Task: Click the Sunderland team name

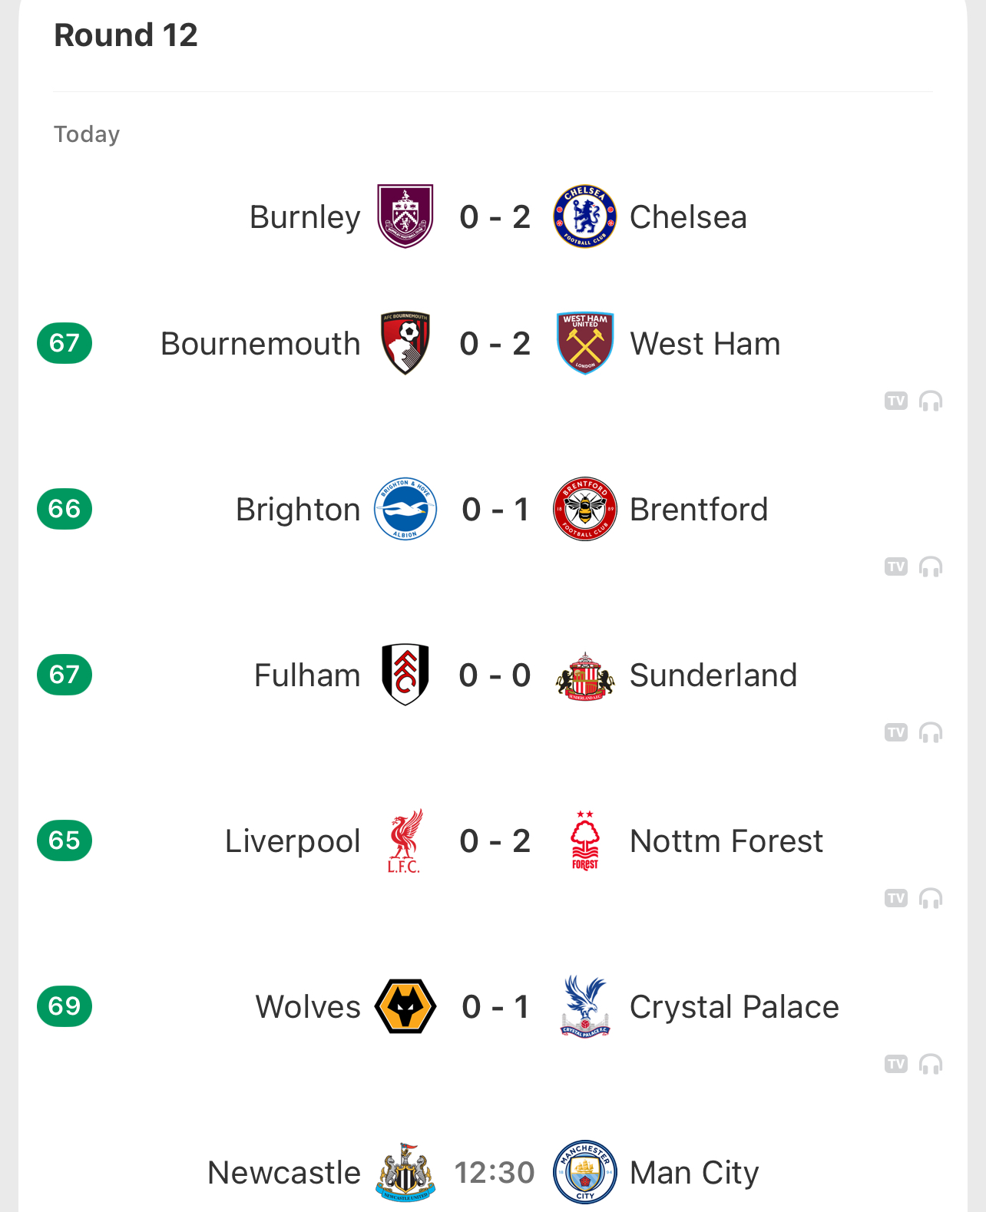Action: pyautogui.click(x=713, y=675)
